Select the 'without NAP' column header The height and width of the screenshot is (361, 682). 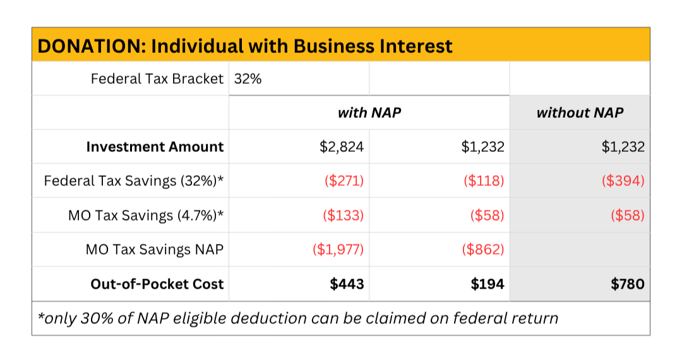(x=580, y=113)
